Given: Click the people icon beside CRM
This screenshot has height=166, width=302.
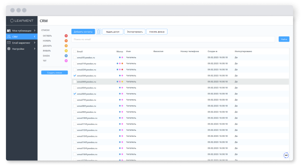Looking at the screenshot, I should (x=9, y=36).
